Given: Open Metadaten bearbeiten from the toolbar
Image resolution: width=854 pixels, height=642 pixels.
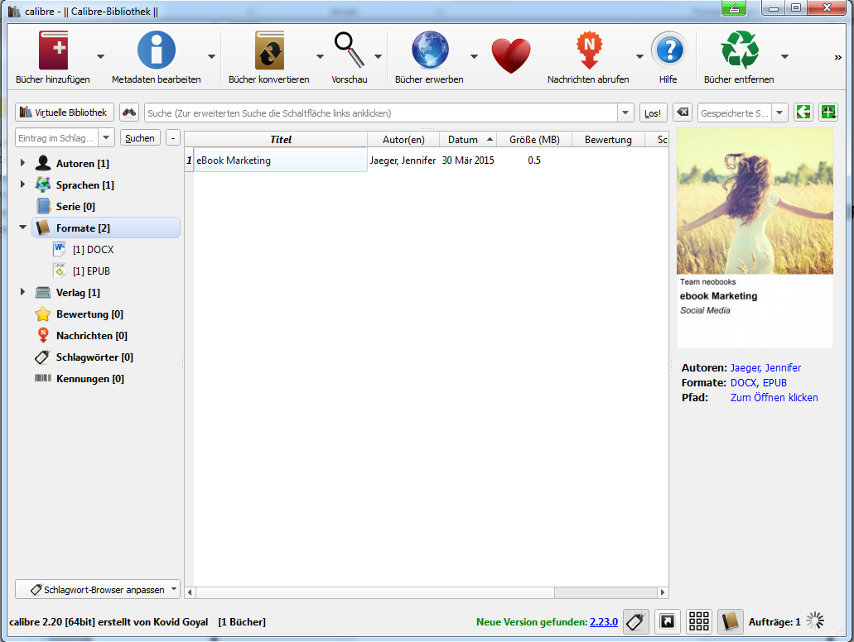Looking at the screenshot, I should [156, 51].
